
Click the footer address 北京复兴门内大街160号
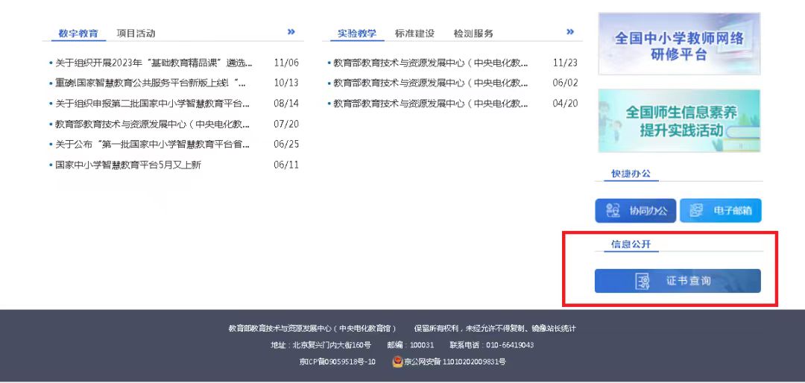[332, 345]
